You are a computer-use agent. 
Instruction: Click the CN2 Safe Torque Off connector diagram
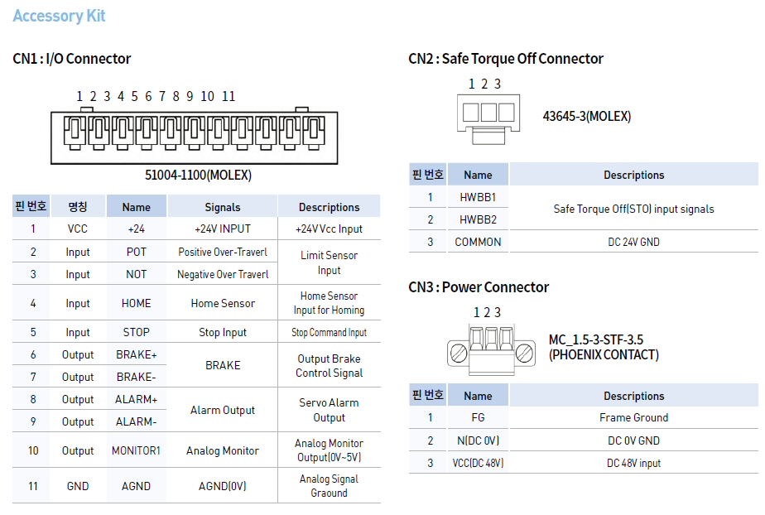488,119
